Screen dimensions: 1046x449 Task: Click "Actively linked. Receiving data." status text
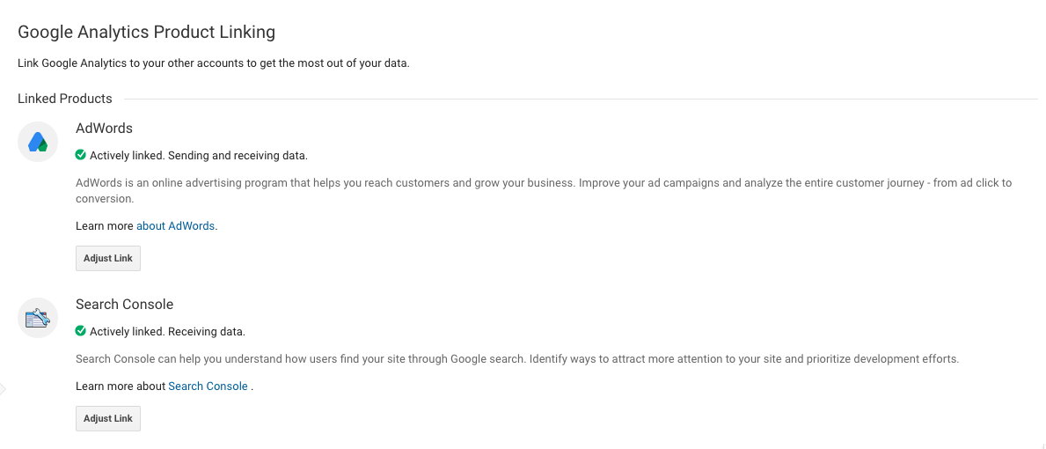167,332
